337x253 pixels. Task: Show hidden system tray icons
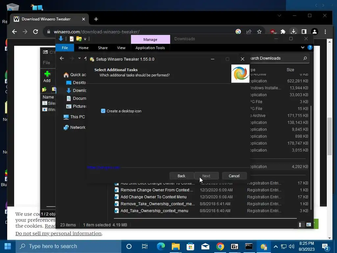click(276, 246)
